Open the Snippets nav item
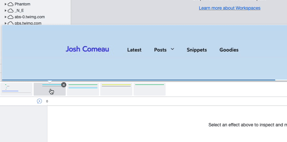This screenshot has height=142, width=287. pyautogui.click(x=197, y=50)
